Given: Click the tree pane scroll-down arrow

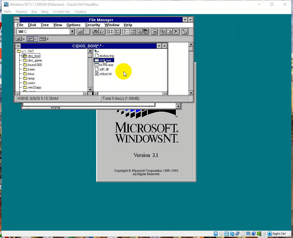Looking at the screenshot, I should click(x=90, y=89).
